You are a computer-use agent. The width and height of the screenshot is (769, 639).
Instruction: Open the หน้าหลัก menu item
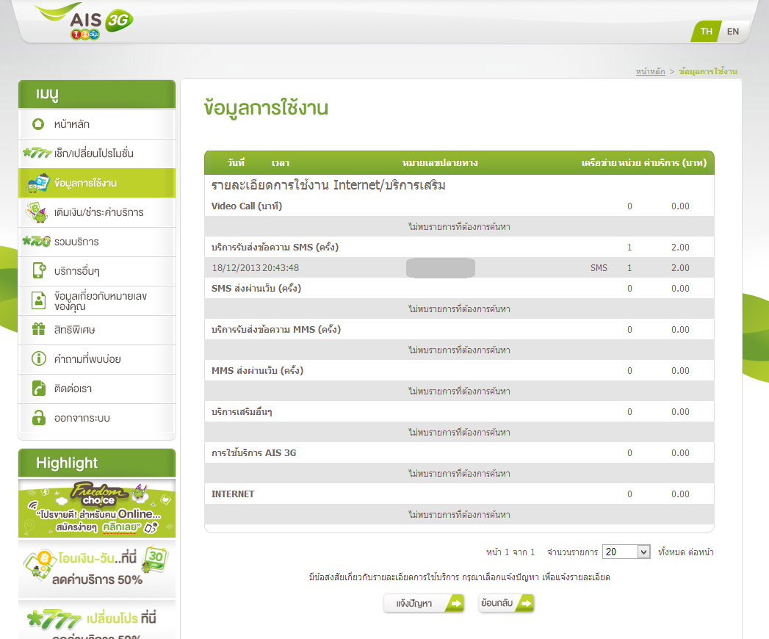[97, 124]
